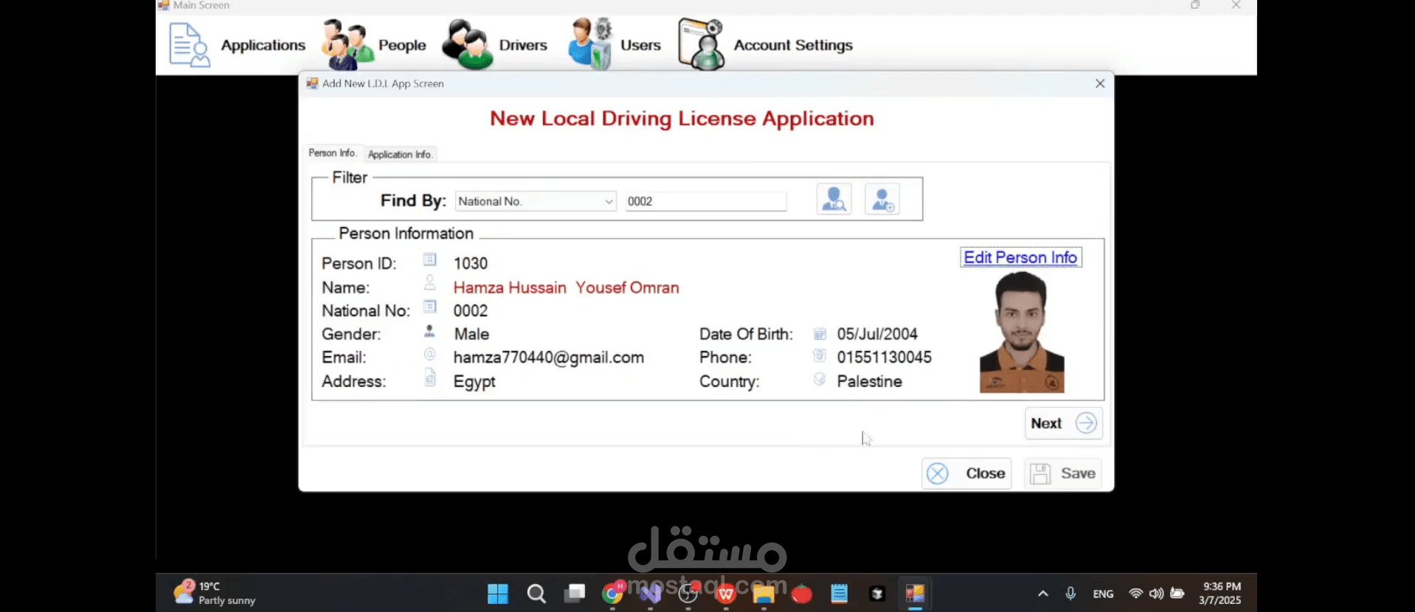Viewport: 1415px width, 612px height.
Task: Click the Person ID value 1030
Action: pos(471,263)
